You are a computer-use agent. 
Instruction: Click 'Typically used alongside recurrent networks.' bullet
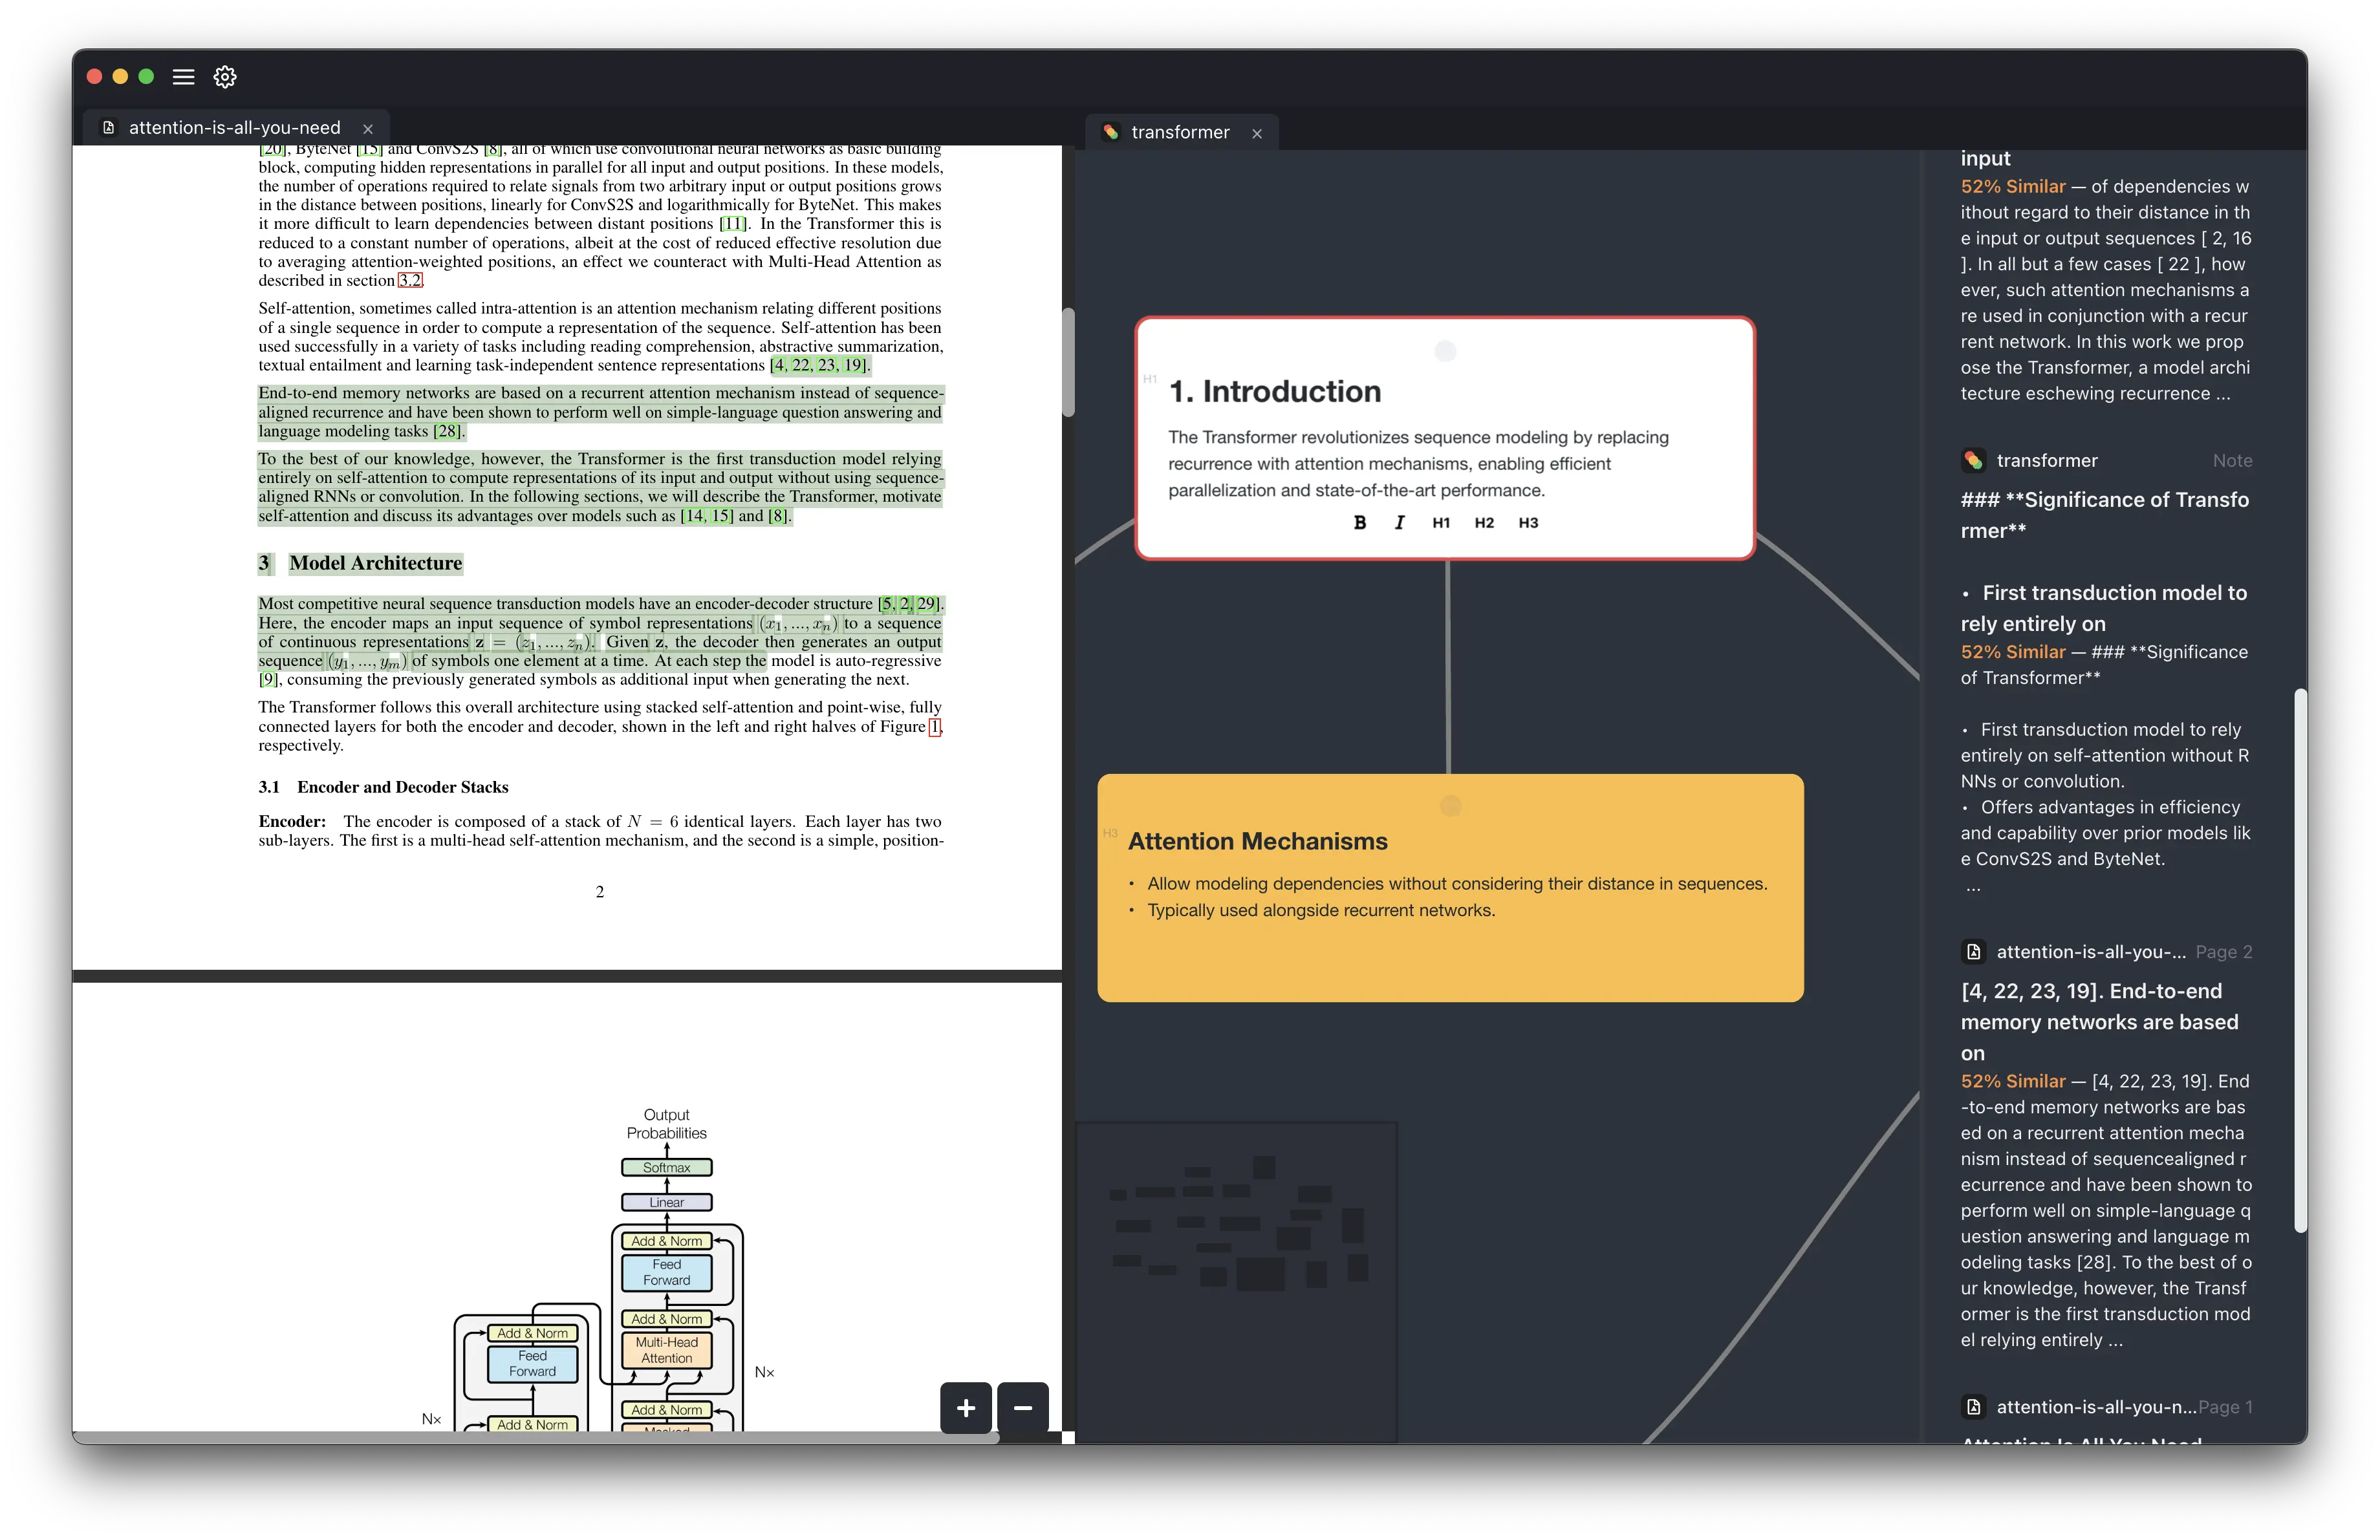(1320, 910)
